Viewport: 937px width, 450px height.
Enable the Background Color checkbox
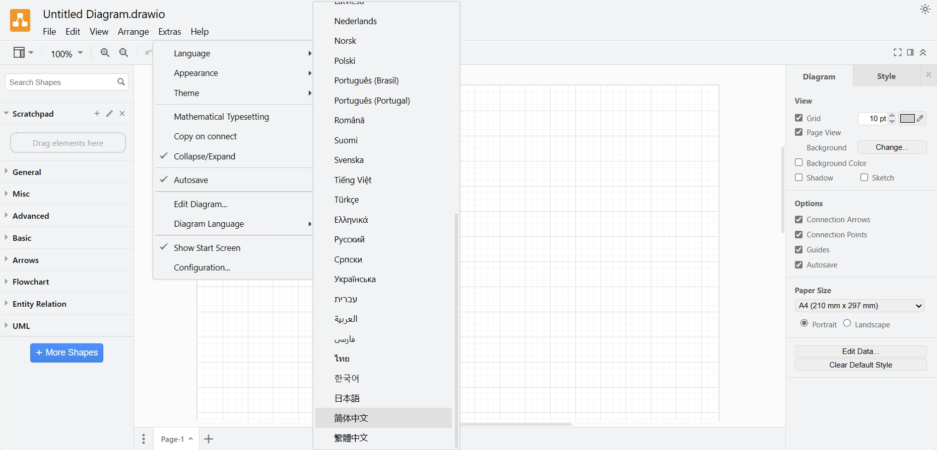click(x=798, y=162)
